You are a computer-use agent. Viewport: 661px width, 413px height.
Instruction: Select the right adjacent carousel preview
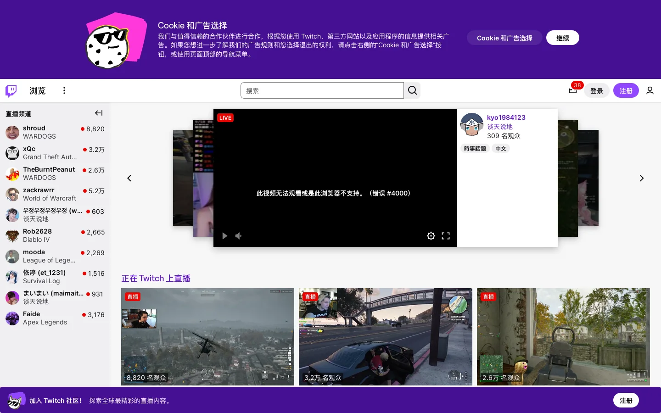coord(568,178)
